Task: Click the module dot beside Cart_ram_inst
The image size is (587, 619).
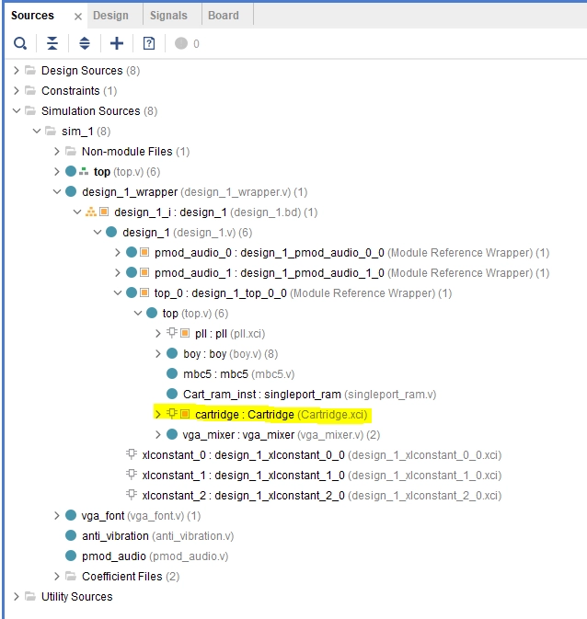Action: (x=172, y=394)
